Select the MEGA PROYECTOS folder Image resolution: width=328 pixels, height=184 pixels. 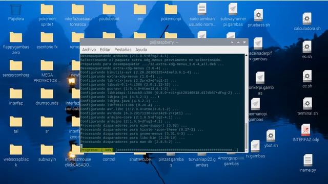[x=47, y=65]
